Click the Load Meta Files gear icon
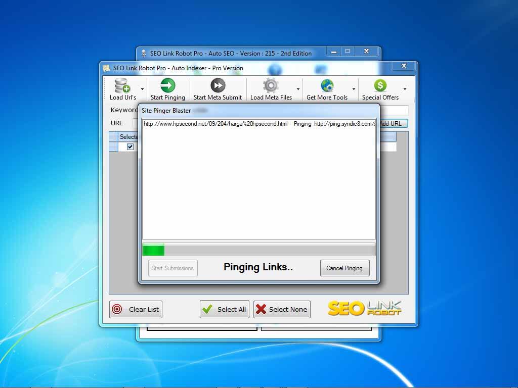518x388 pixels. [271, 85]
